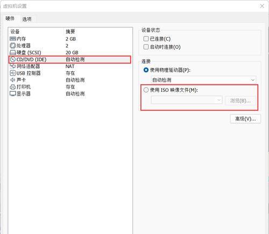Choose the 使用物理驱动器(P) radio button

(x=146, y=70)
